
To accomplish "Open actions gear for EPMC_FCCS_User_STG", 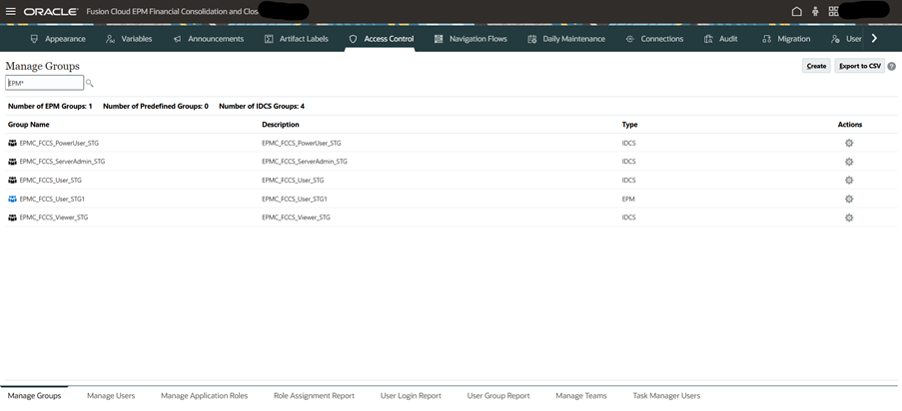I will coord(848,180).
